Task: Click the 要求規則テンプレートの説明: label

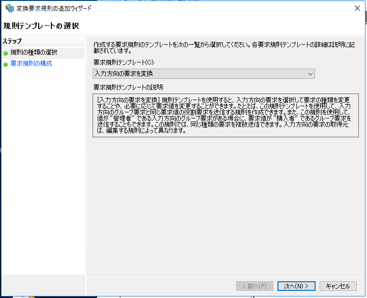Action: 128,87
